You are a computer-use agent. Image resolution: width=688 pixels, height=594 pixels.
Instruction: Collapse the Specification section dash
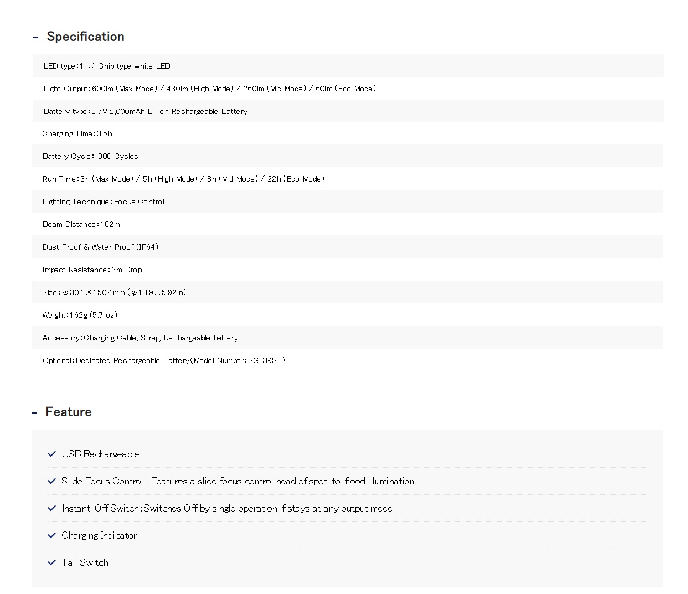(35, 38)
